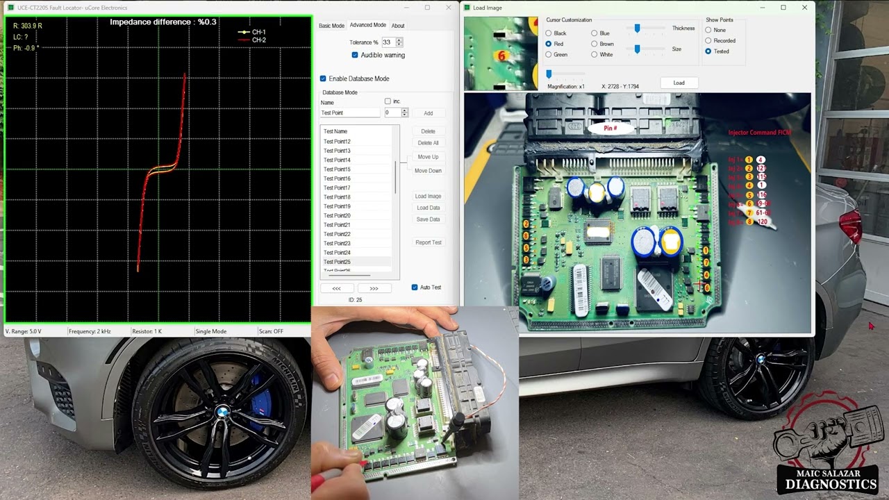
Task: Uncheck the Auto Test option
Action: click(415, 287)
